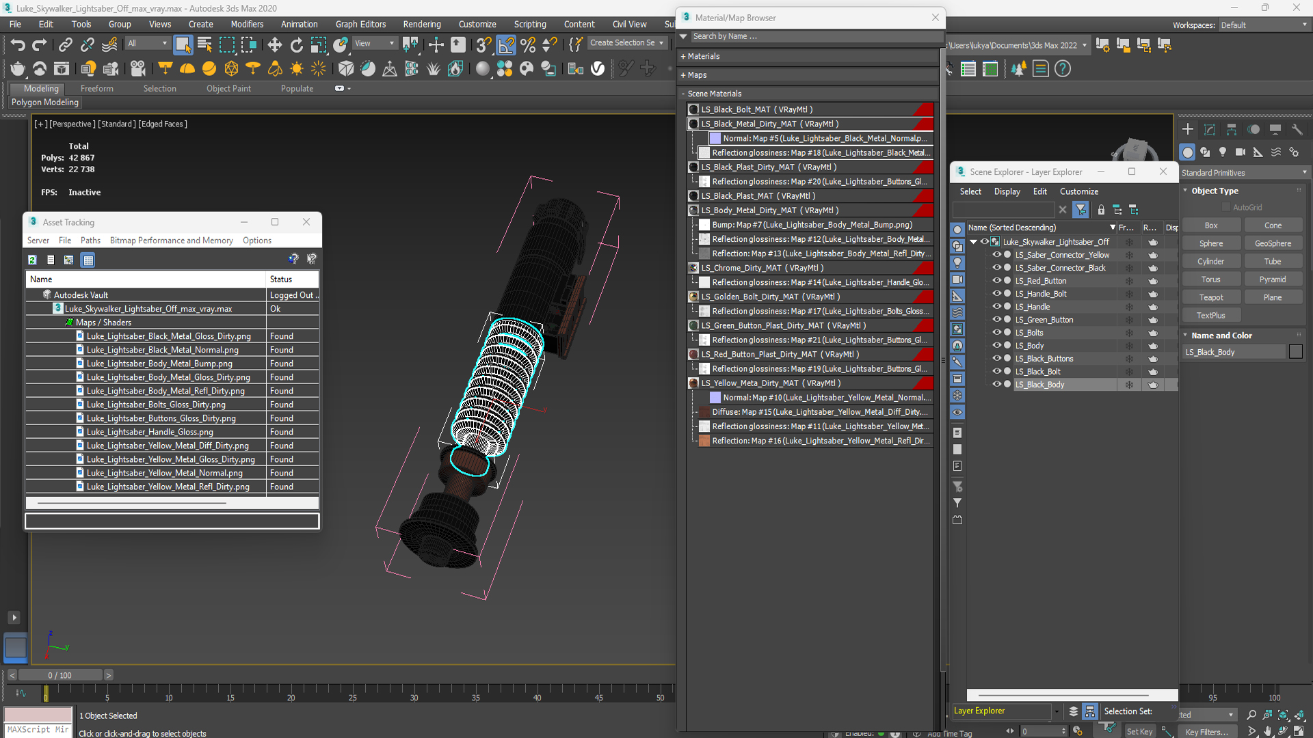Click the Help question mark icon

[1063, 68]
